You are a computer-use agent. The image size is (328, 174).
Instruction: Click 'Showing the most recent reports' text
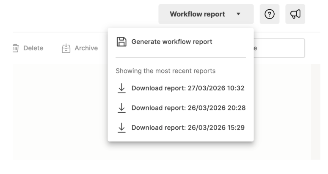(x=165, y=71)
